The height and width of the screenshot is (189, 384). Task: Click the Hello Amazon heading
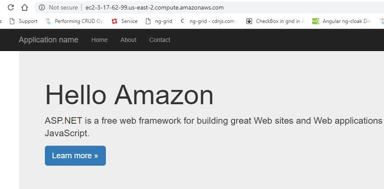129,95
